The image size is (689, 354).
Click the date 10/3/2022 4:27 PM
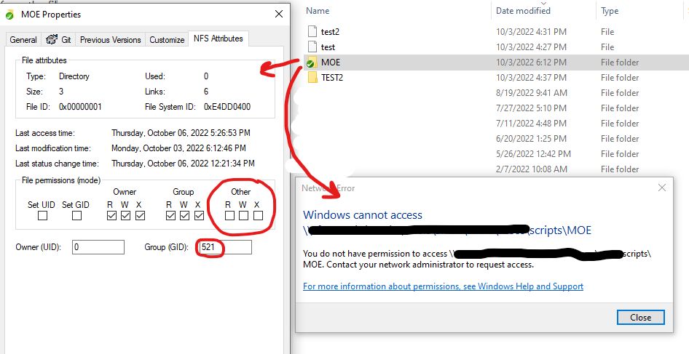point(531,47)
